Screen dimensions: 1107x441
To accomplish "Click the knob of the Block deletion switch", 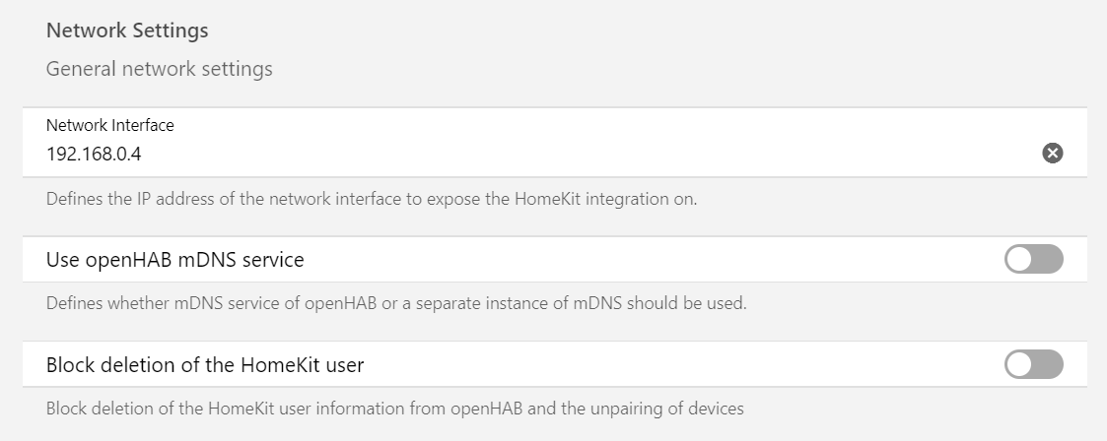I will coord(1019,365).
